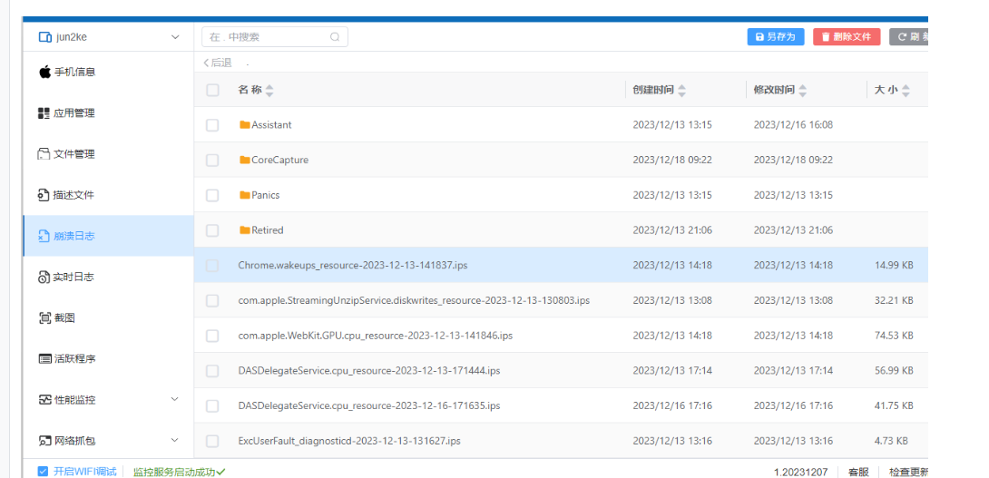Sort by 大小 size column arrows
The image size is (989, 478).
[x=906, y=90]
